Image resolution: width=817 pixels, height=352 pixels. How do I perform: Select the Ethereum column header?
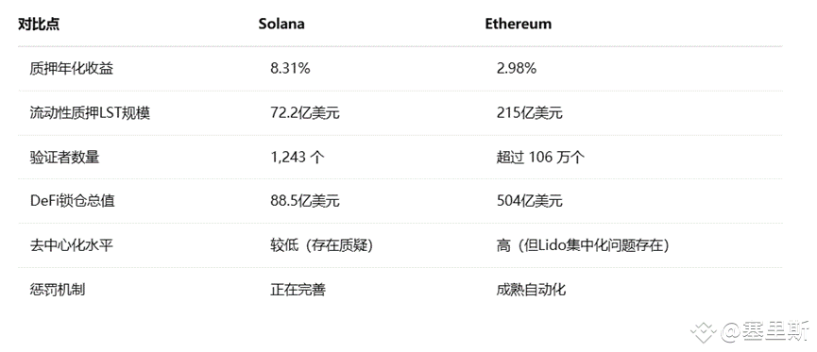point(518,24)
